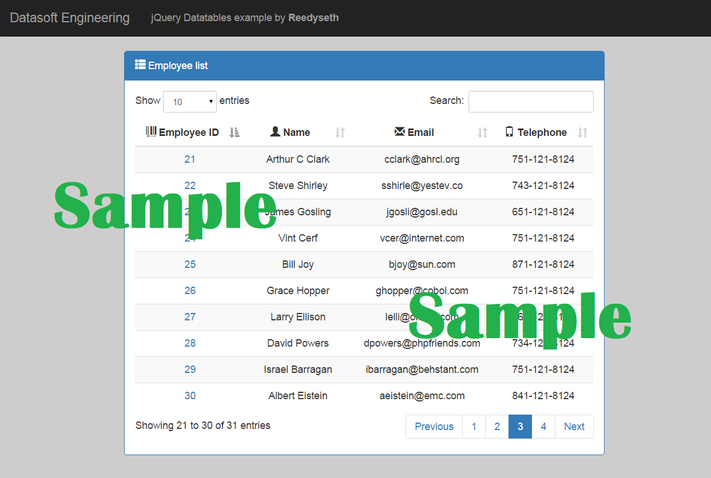Click the Previous pagination button
This screenshot has height=478, width=711.
coord(434,427)
